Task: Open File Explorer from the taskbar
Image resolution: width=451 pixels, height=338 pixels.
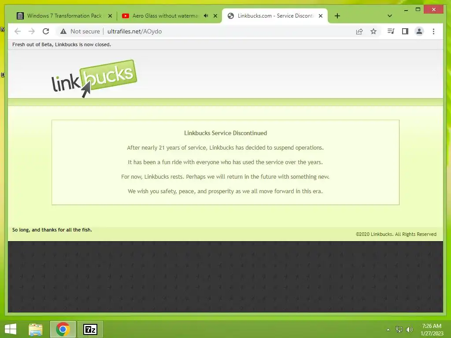Action: click(36, 329)
